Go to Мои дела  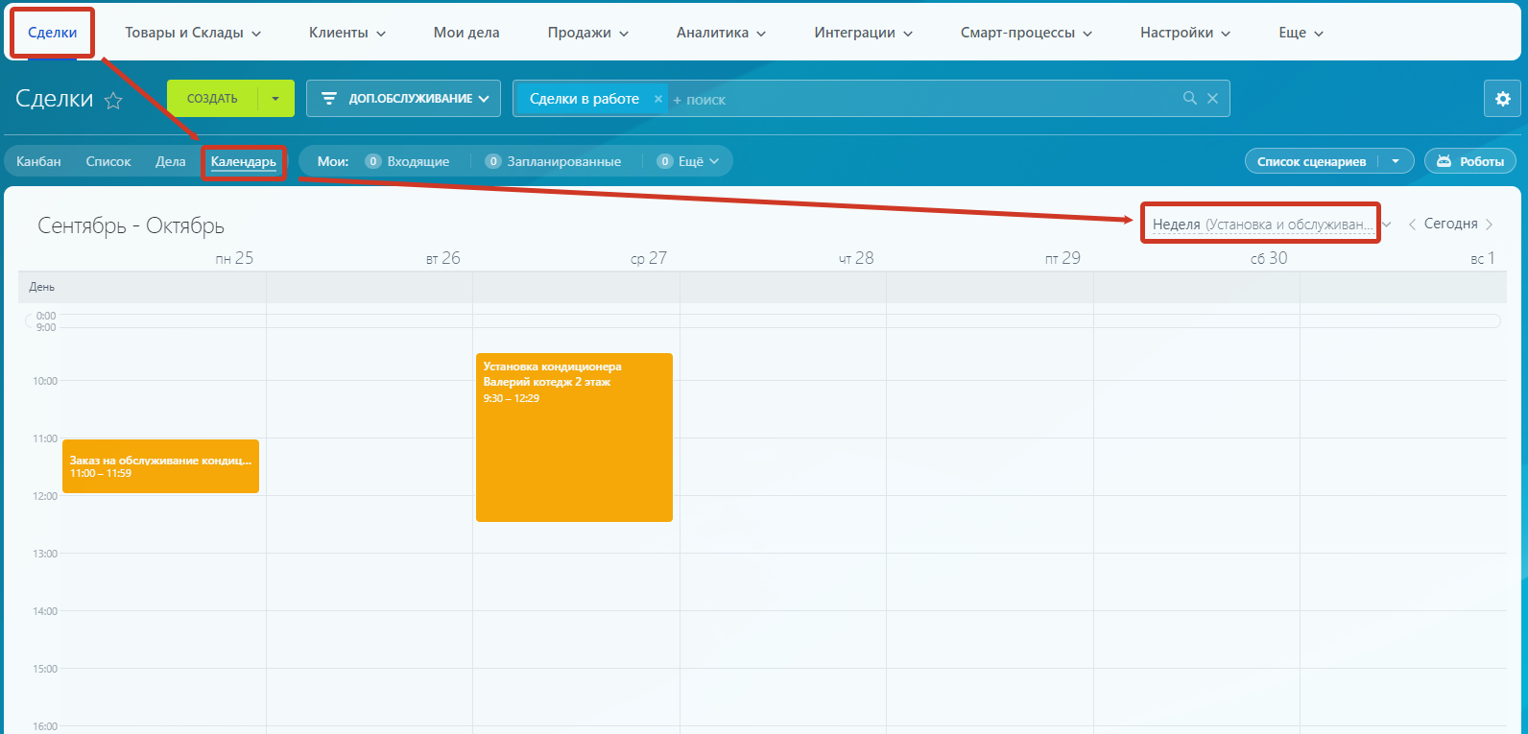point(466,33)
